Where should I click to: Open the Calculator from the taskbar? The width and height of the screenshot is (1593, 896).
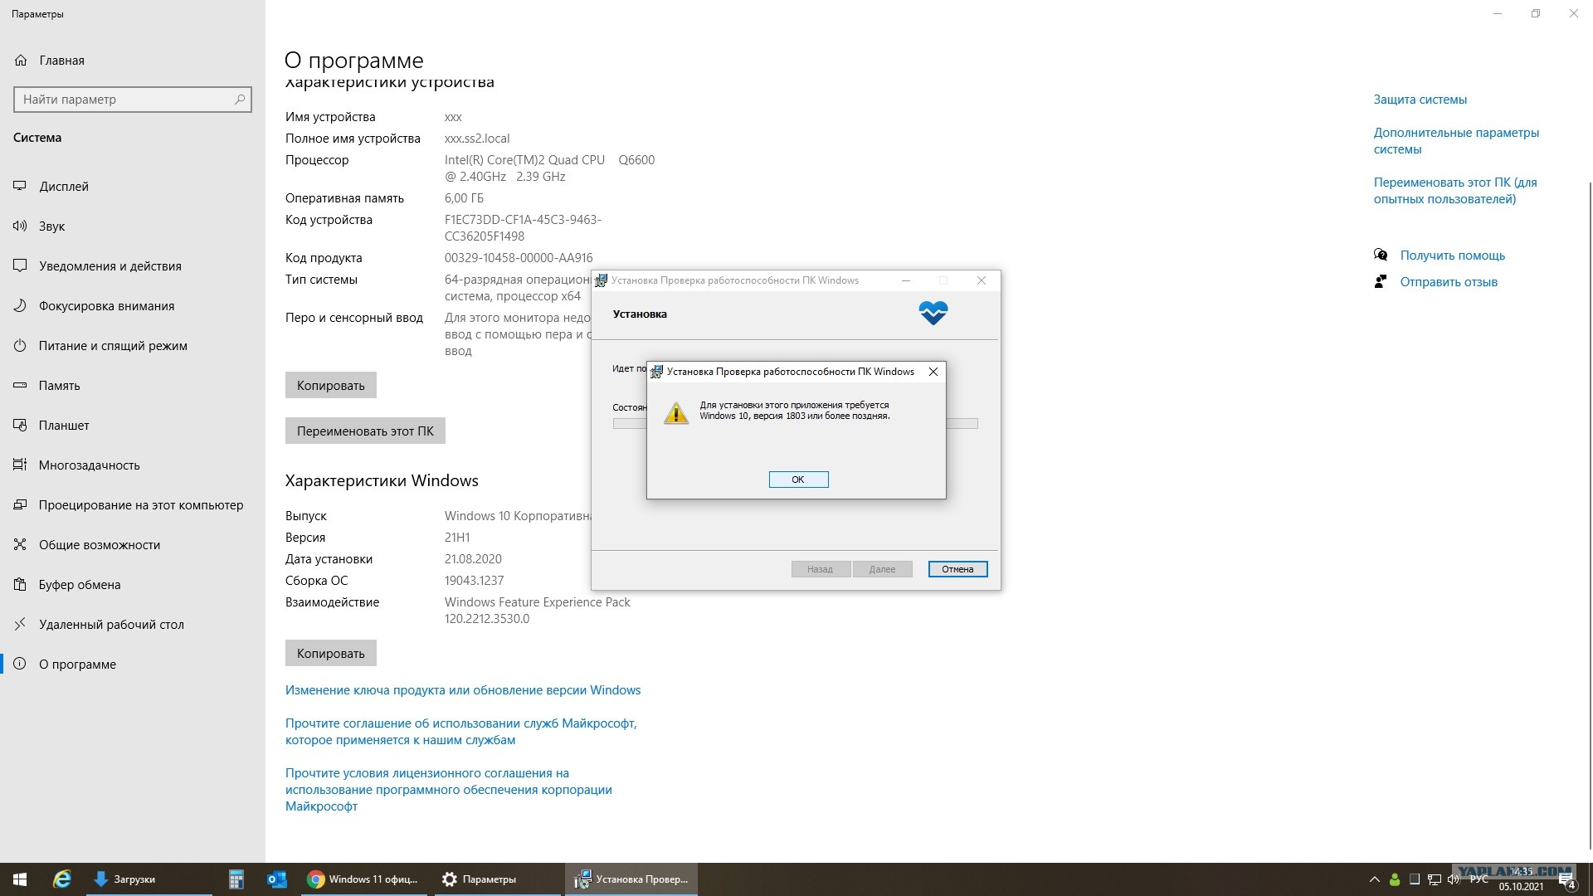(x=236, y=879)
